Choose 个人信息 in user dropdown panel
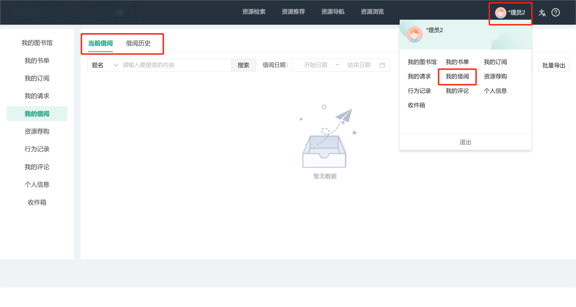The height and width of the screenshot is (307, 576). (495, 91)
